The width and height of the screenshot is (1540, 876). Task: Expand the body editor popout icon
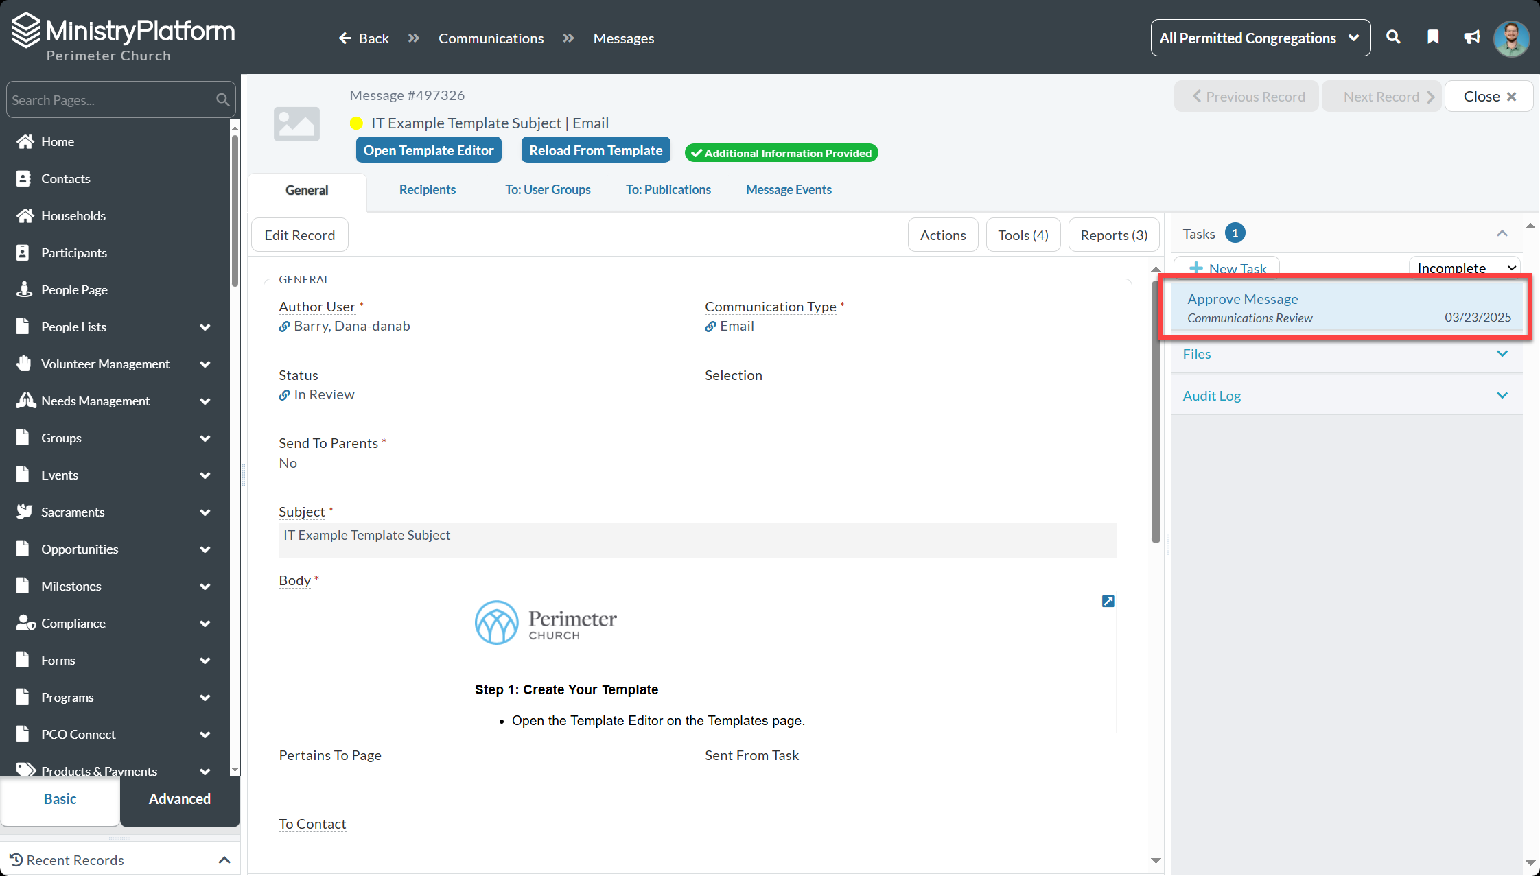1108,601
